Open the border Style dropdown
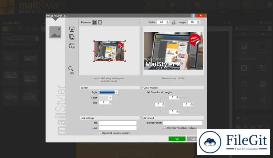This screenshot has width=273, height=158. [x=117, y=92]
